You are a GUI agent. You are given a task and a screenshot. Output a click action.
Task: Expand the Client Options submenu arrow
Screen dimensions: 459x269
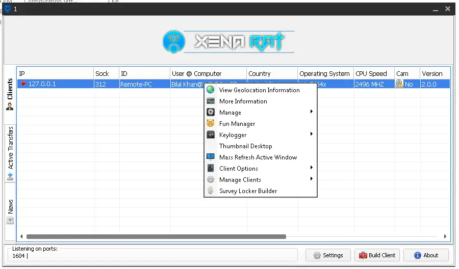(x=311, y=168)
